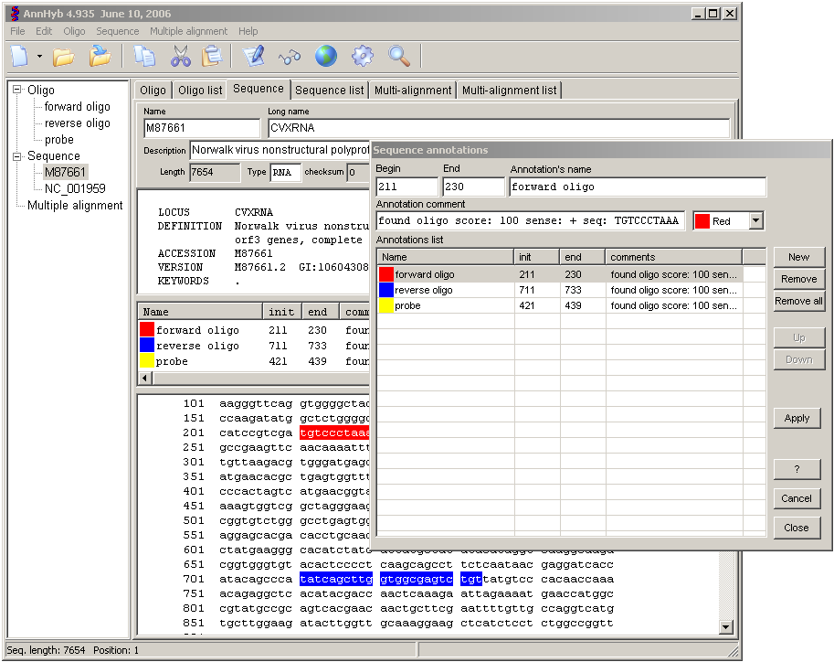Viewport: 834px width, 662px height.
Task: Select the probe row in Annotations list
Action: tap(408, 305)
